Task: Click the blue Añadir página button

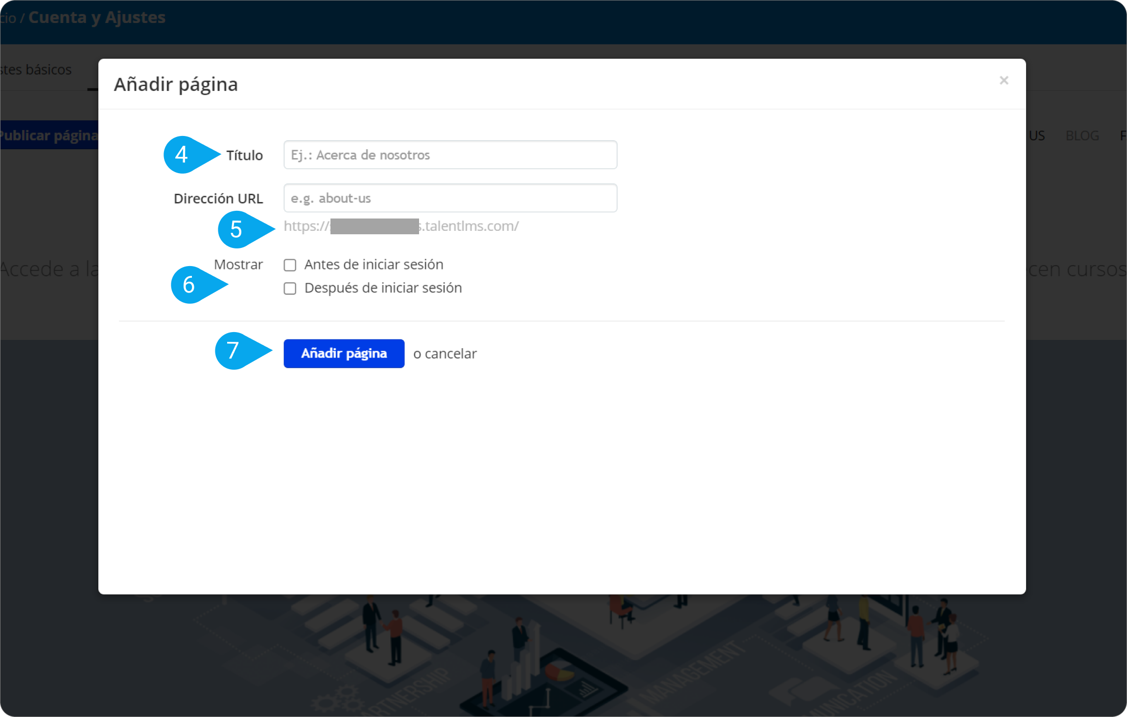Action: click(344, 354)
